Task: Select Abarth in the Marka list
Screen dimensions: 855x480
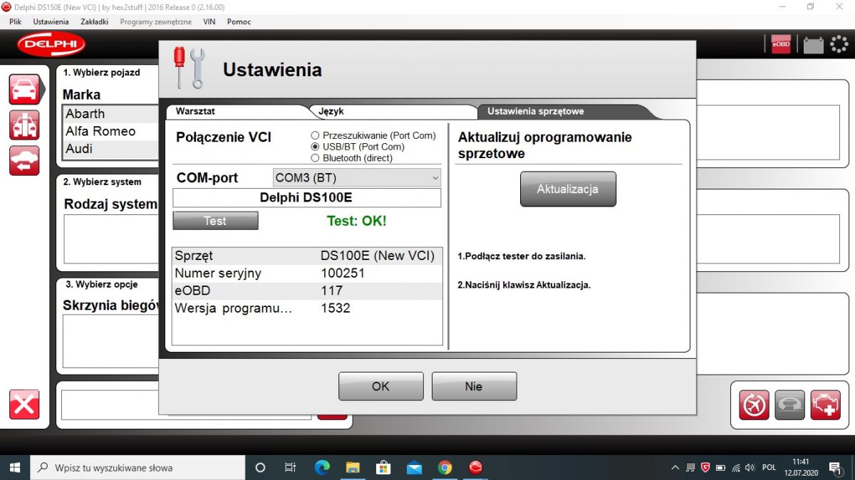Action: (x=110, y=114)
